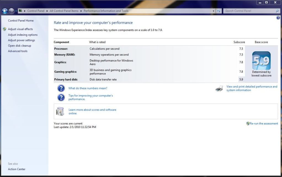Image resolution: width=282 pixels, height=177 pixels.
Task: Open Advanced tools
Action: pos(18,51)
